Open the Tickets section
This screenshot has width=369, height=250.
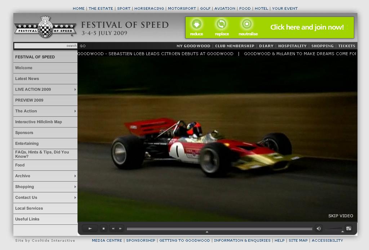tap(347, 46)
